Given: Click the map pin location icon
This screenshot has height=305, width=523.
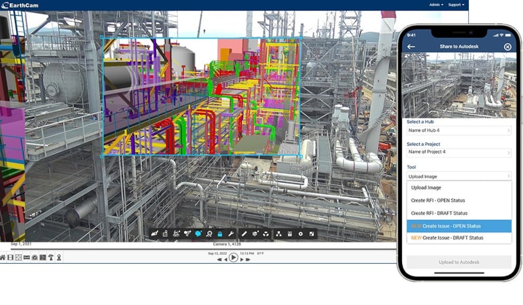Looking at the screenshot, I should pos(59,257).
